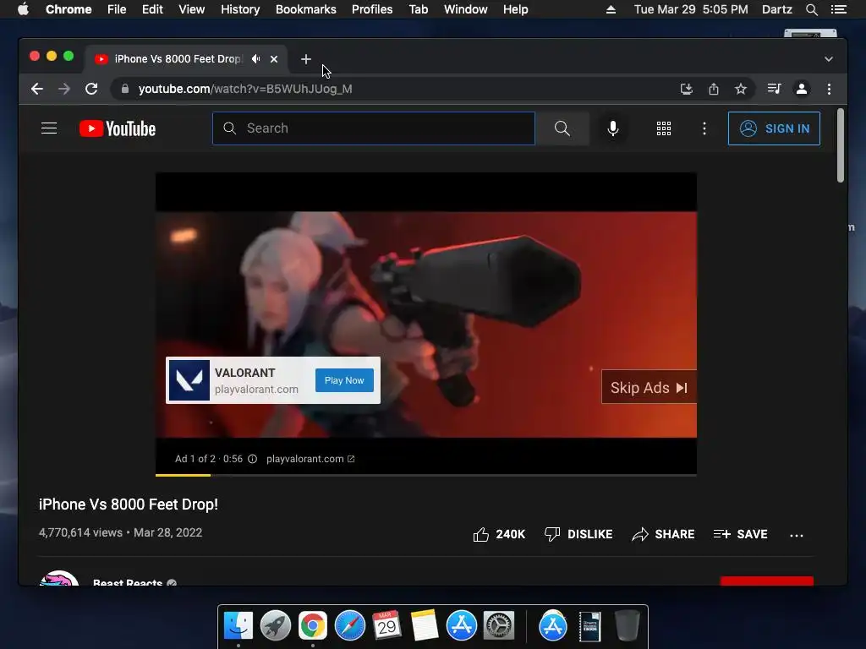Focus the YouTube search field
This screenshot has width=866, height=649.
coord(373,128)
